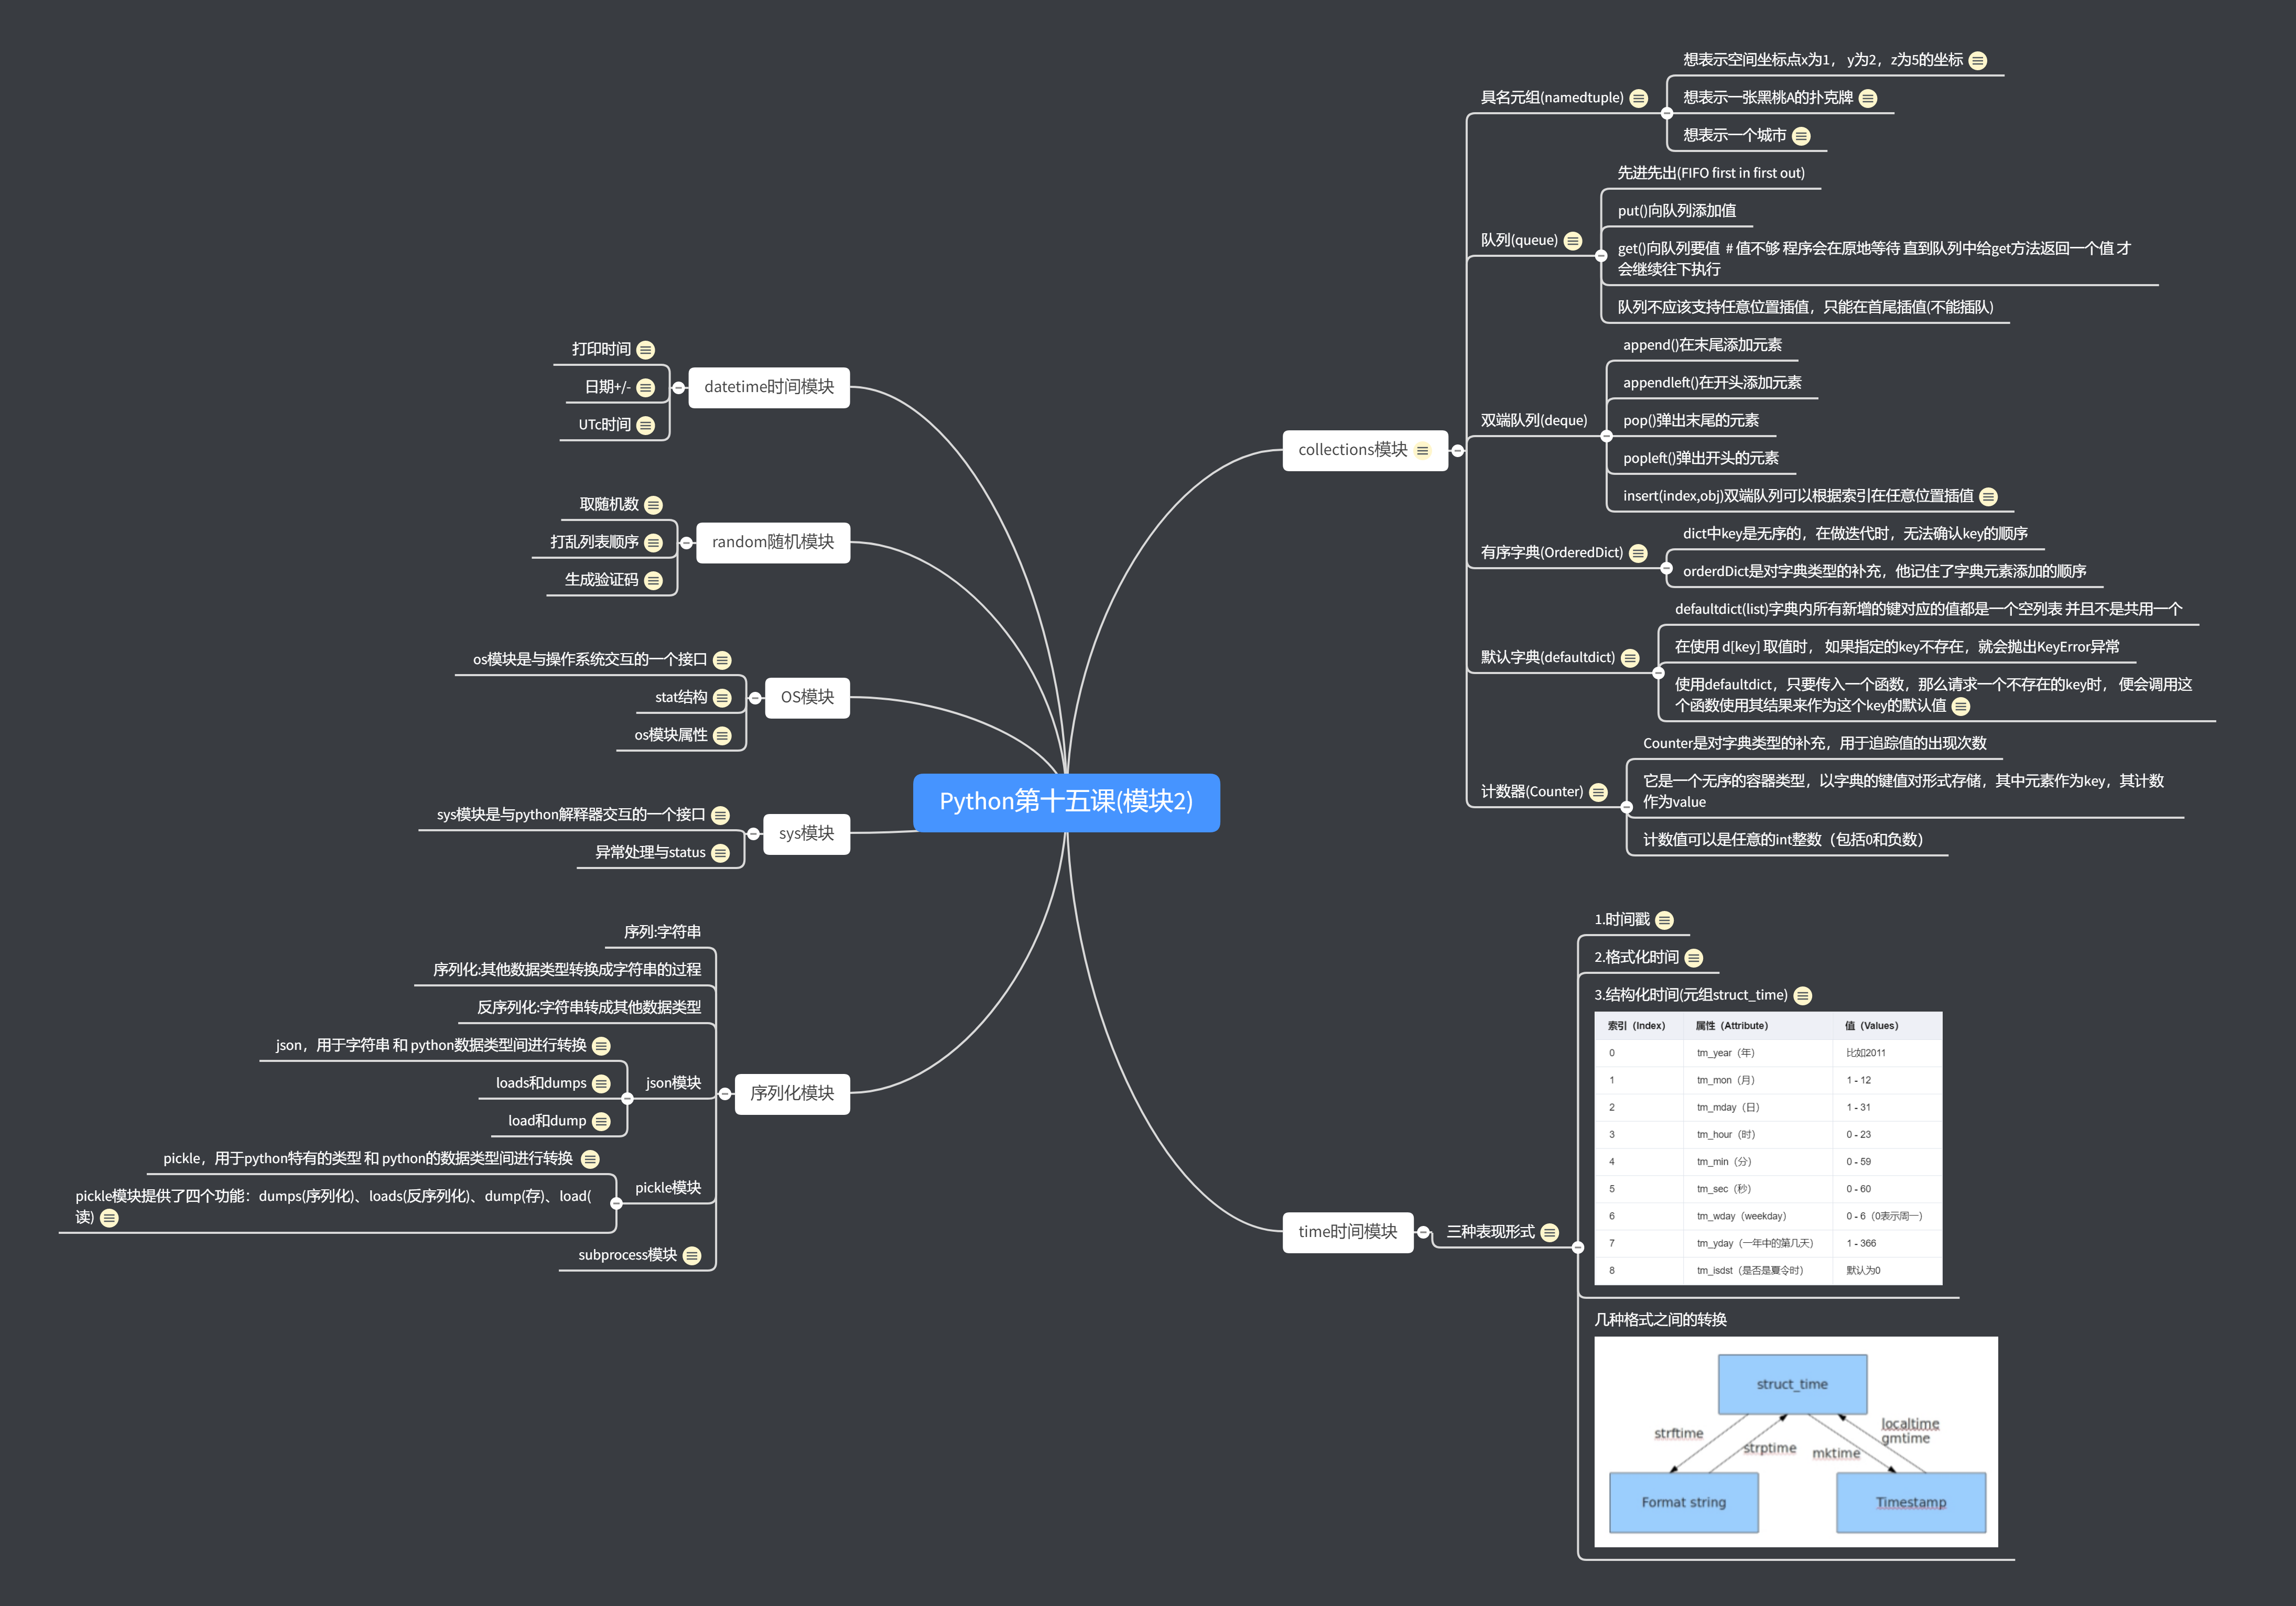Open note icon beside stat结构
The image size is (2296, 1606).
(723, 698)
